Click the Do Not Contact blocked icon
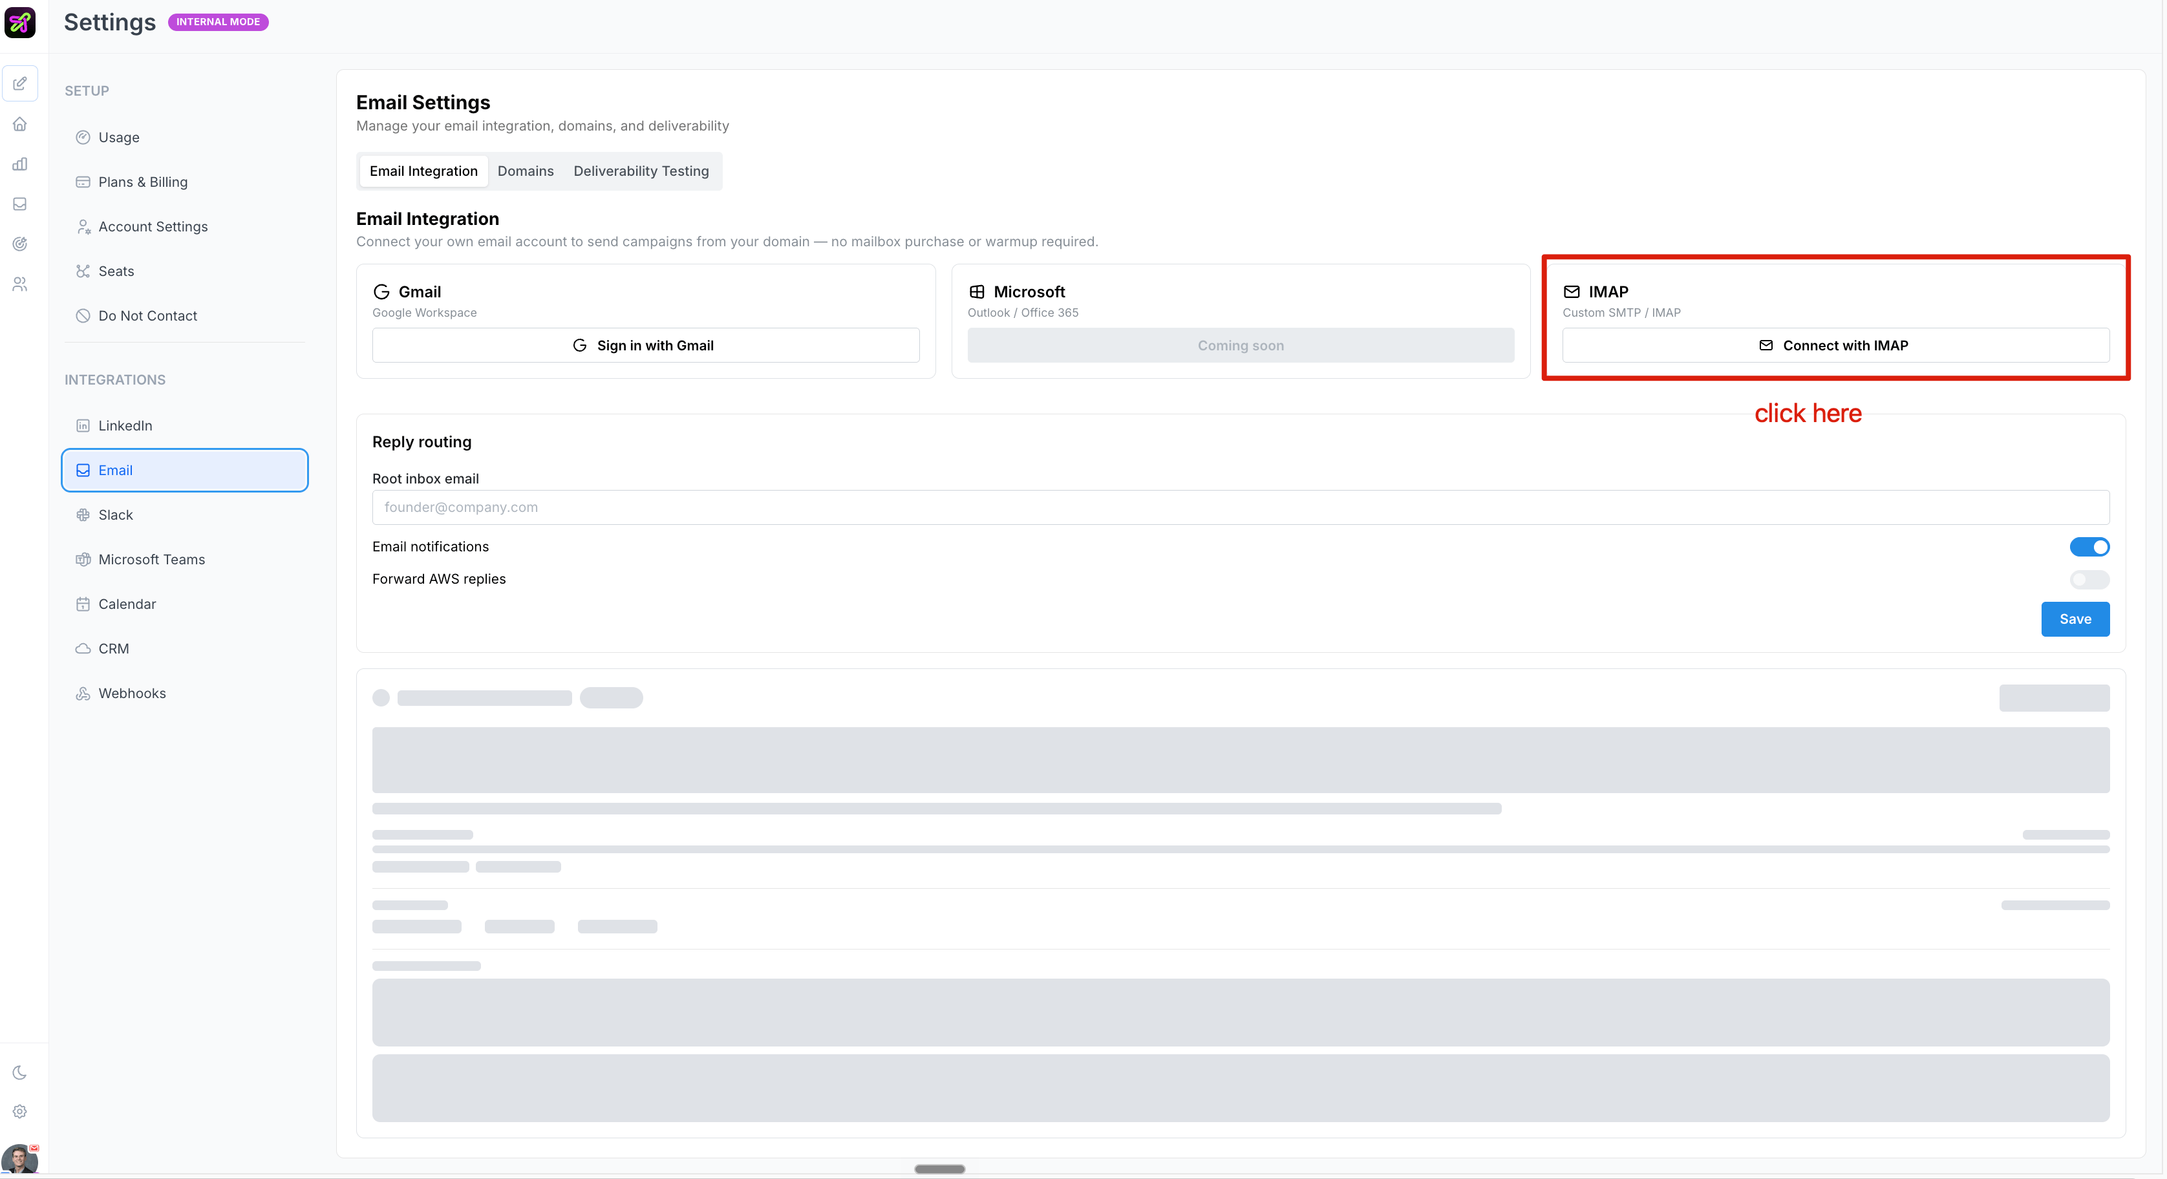 83,315
